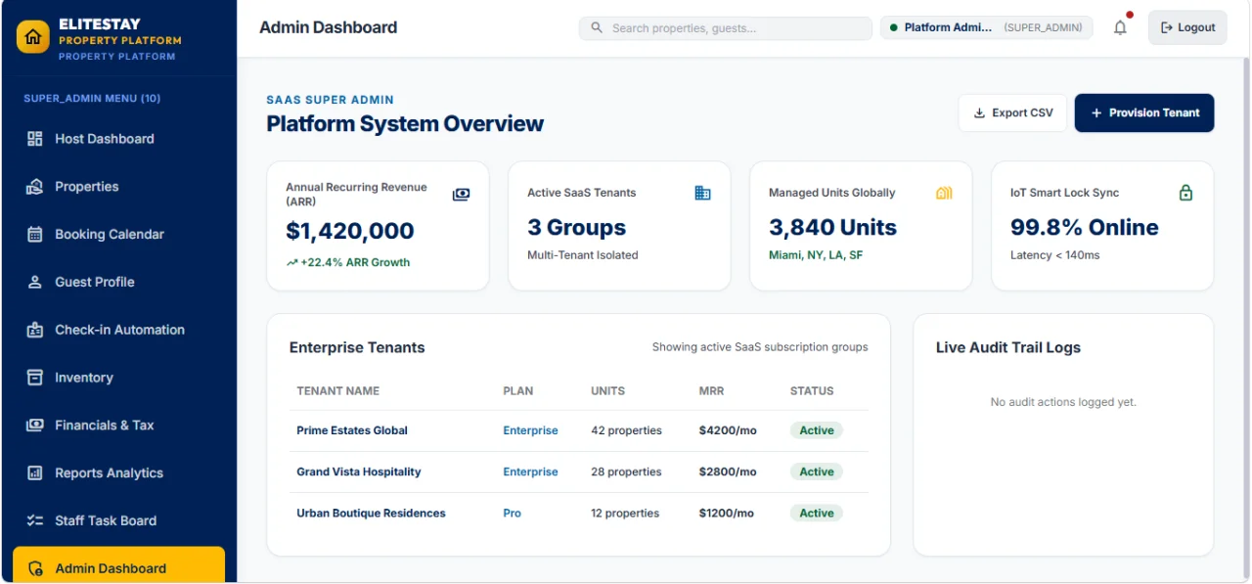The image size is (1252, 584).
Task: Click Active status of Urban Boutique Residences
Action: (x=817, y=513)
